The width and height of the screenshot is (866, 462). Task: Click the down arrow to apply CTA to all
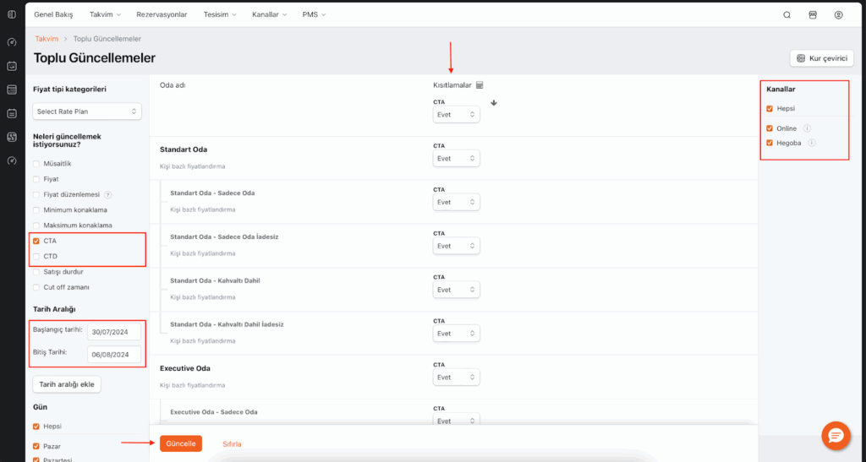point(494,104)
